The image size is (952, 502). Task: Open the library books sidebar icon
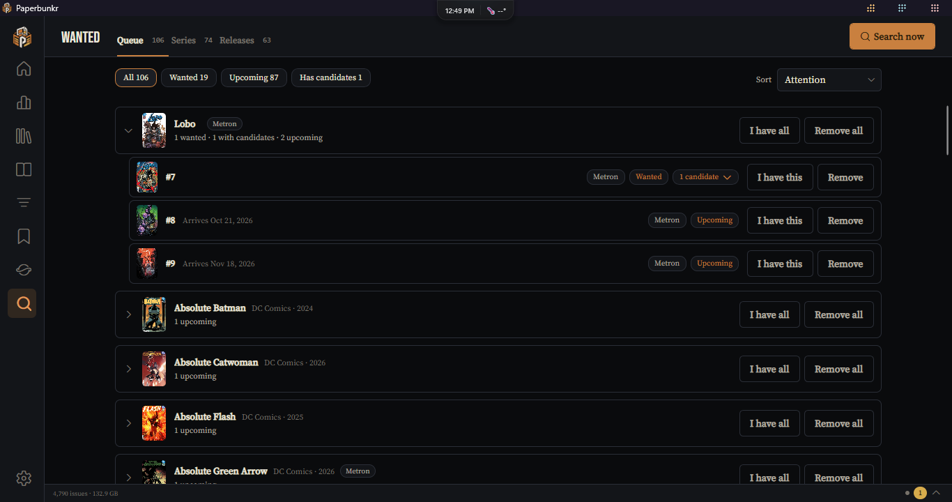24,136
